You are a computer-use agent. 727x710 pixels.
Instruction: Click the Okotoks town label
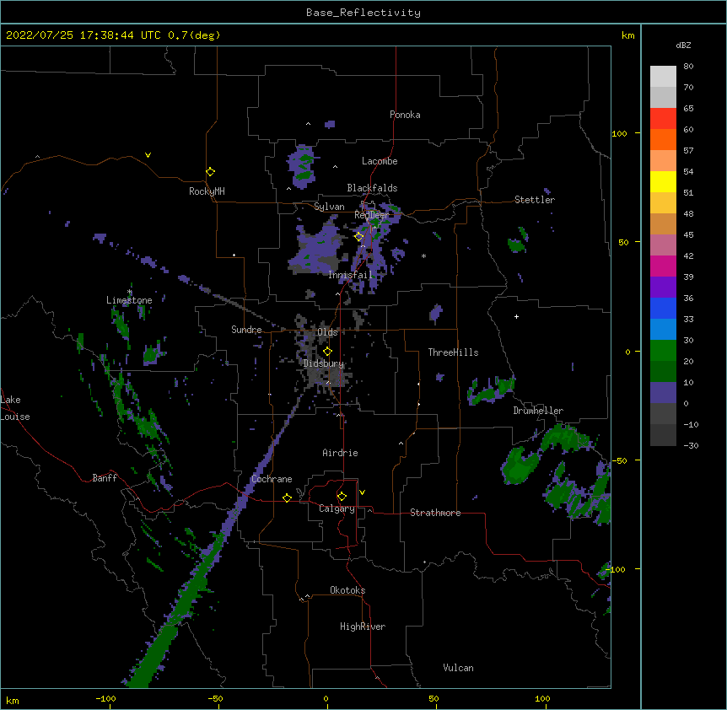347,590
